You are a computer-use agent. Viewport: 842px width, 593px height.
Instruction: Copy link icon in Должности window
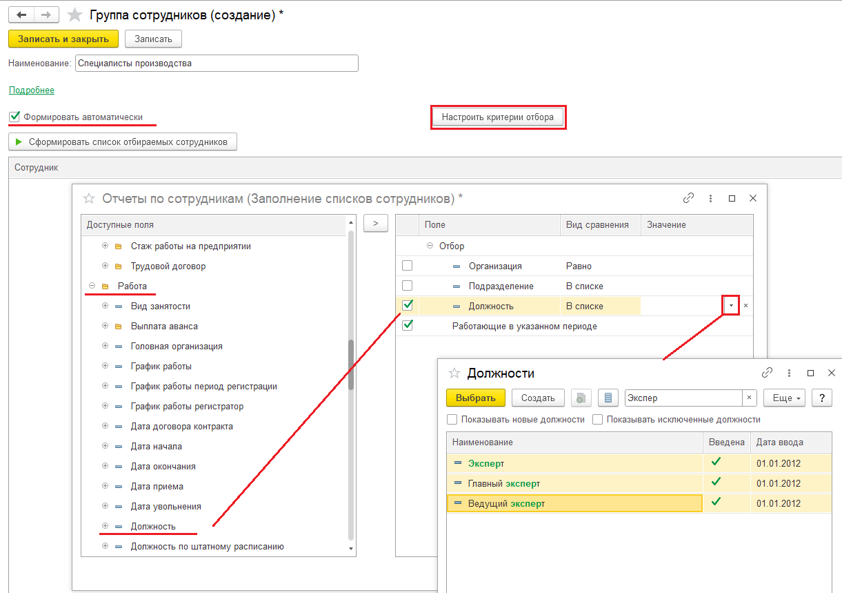(767, 373)
